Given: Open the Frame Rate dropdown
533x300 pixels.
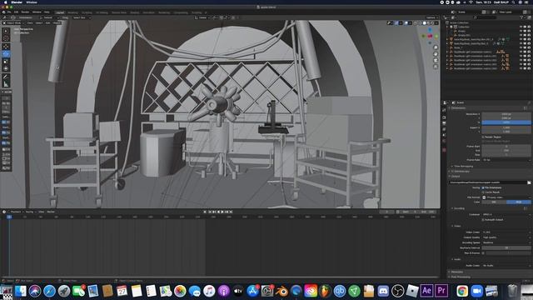Looking at the screenshot, I should (506, 160).
